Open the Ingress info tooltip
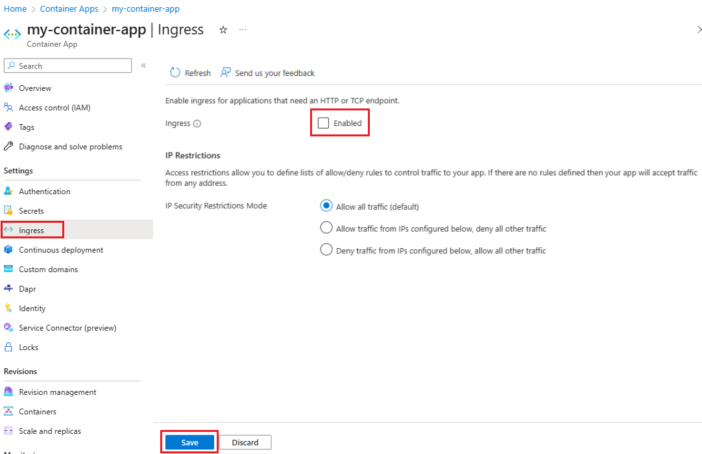The width and height of the screenshot is (702, 454). (197, 123)
